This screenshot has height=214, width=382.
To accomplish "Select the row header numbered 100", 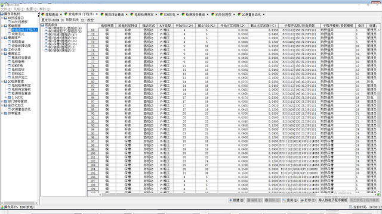I will click(x=93, y=153).
